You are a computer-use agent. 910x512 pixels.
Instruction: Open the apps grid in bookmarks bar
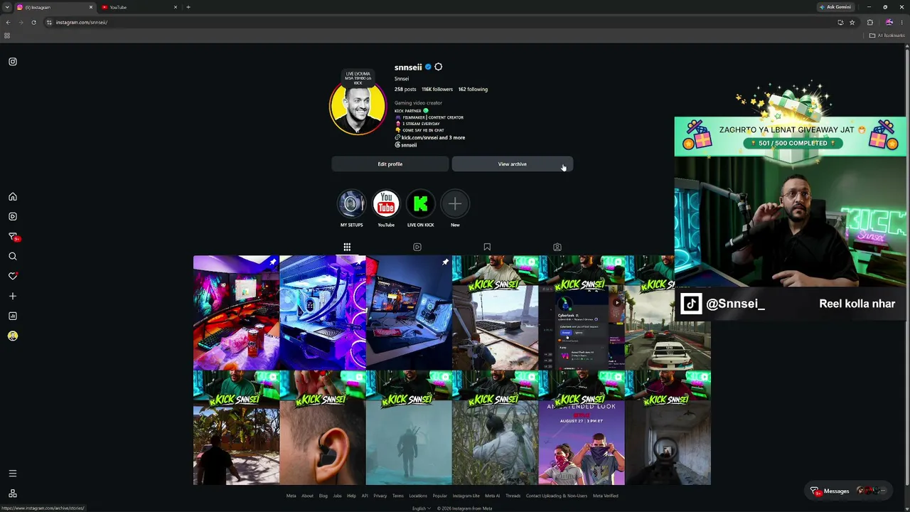7,36
